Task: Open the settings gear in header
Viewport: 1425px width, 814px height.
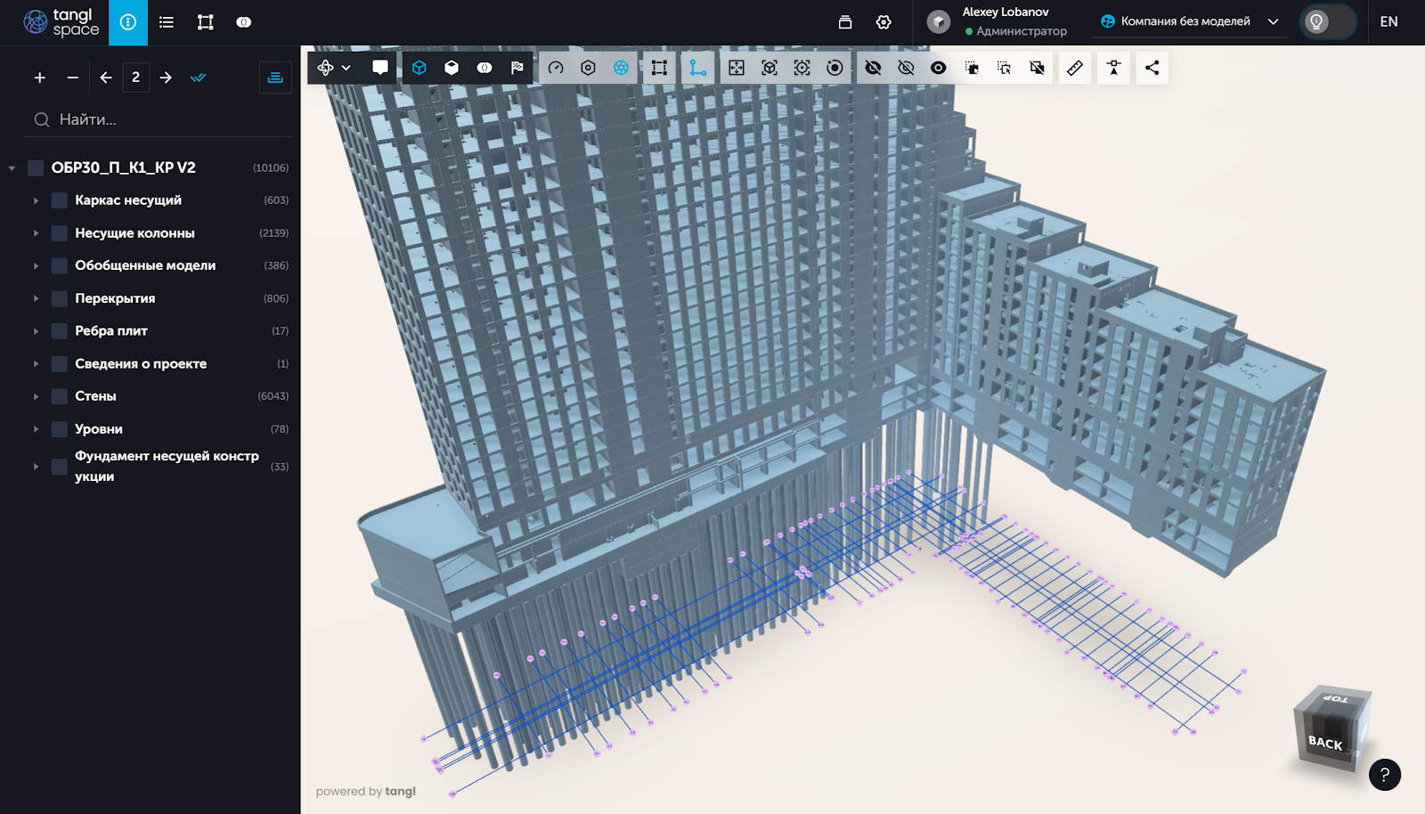Action: pyautogui.click(x=883, y=22)
